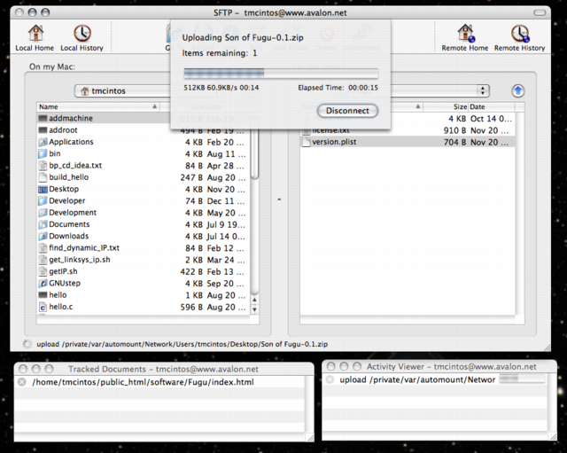Go to Remote Home

(x=464, y=37)
